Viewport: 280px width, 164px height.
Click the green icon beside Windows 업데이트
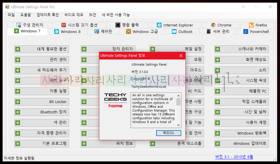point(218,143)
